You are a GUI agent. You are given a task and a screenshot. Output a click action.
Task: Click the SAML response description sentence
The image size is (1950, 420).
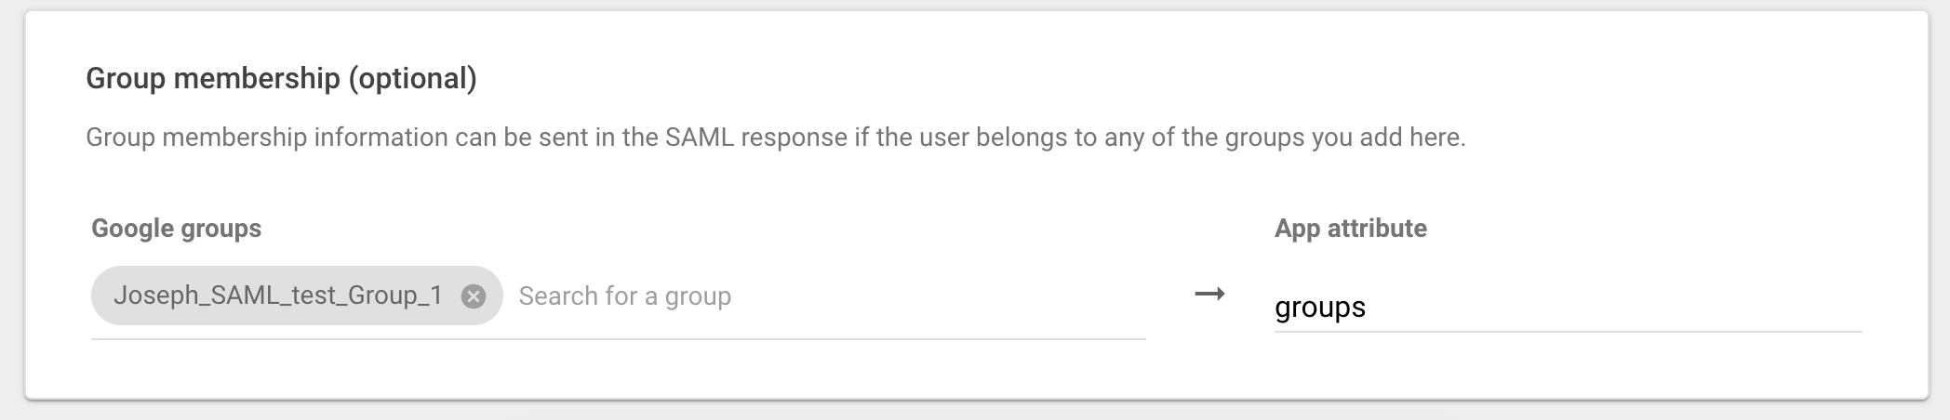point(775,138)
